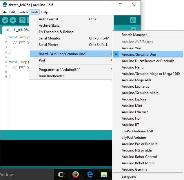Select the Arduino/Genuino Uno board option
The height and width of the screenshot is (180, 184).
point(148,54)
